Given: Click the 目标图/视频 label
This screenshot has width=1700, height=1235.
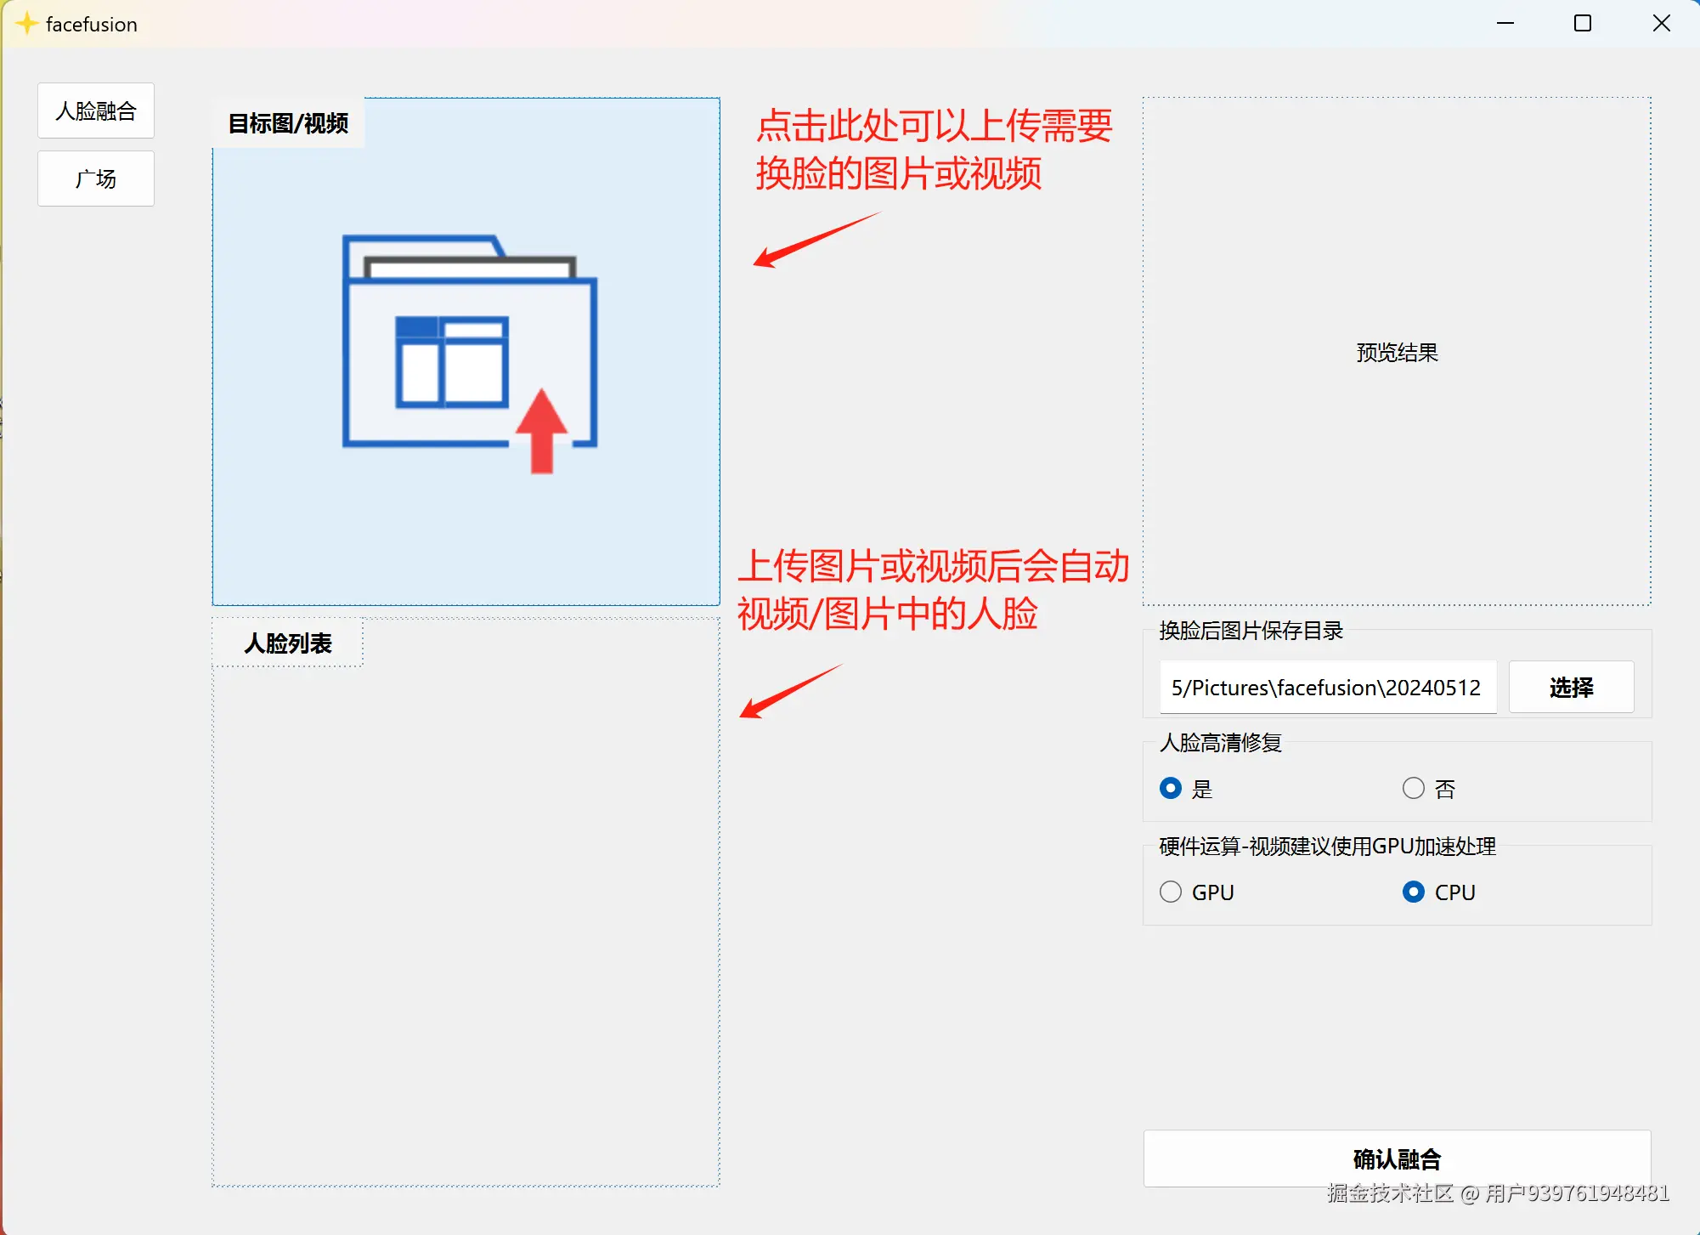Looking at the screenshot, I should click(x=289, y=124).
